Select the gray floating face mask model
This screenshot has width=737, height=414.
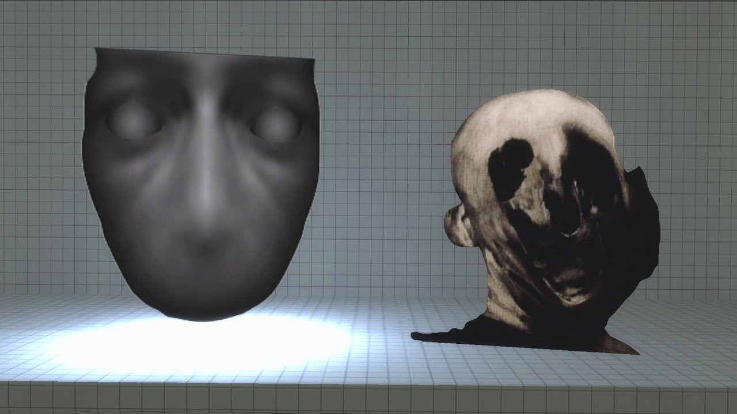tap(201, 184)
